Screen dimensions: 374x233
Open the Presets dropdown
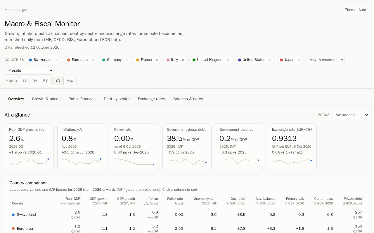29,70
